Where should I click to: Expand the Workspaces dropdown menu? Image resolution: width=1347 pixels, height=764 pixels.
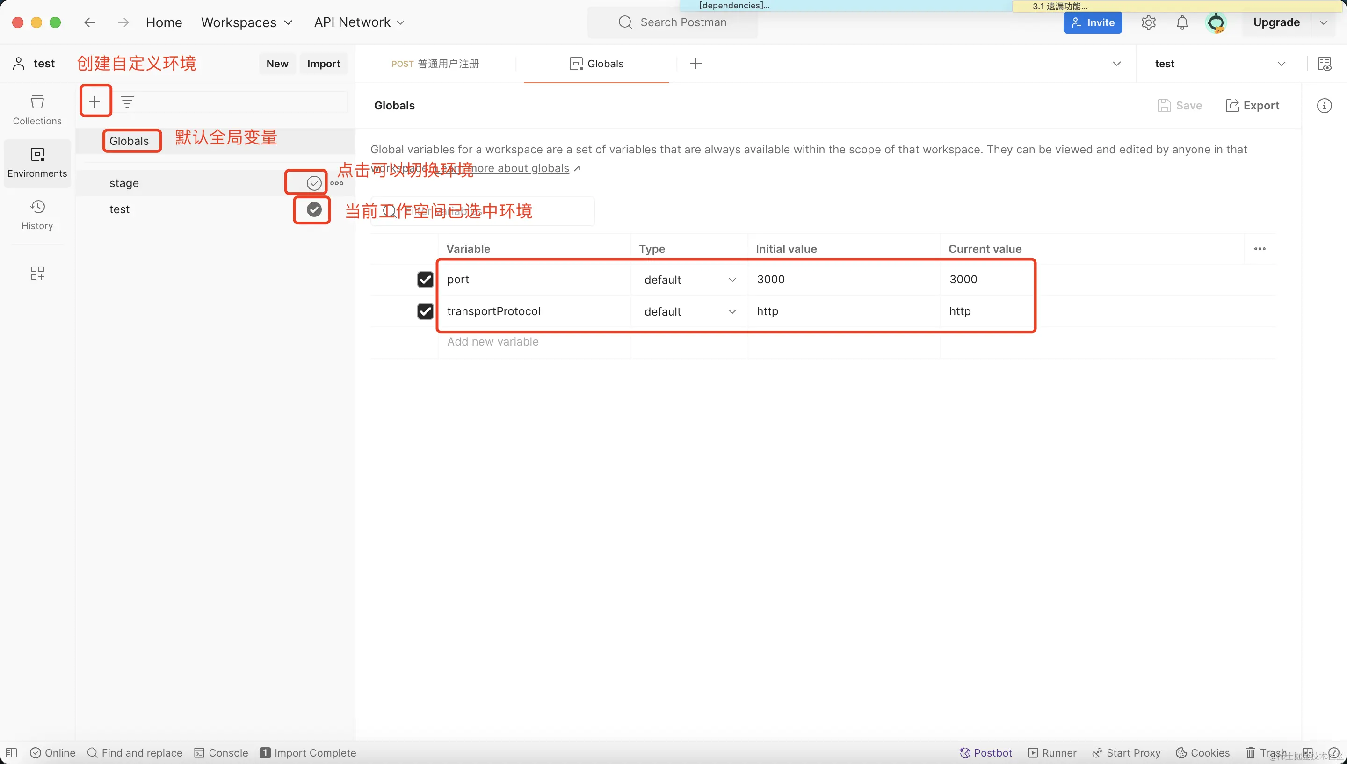pos(246,22)
